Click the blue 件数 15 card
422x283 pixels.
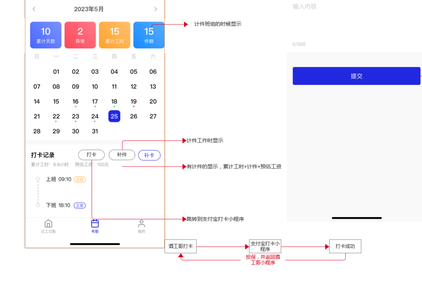click(x=149, y=35)
